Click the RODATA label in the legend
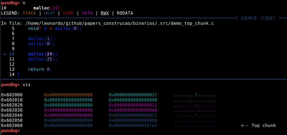287x135 pixels. [125, 13]
